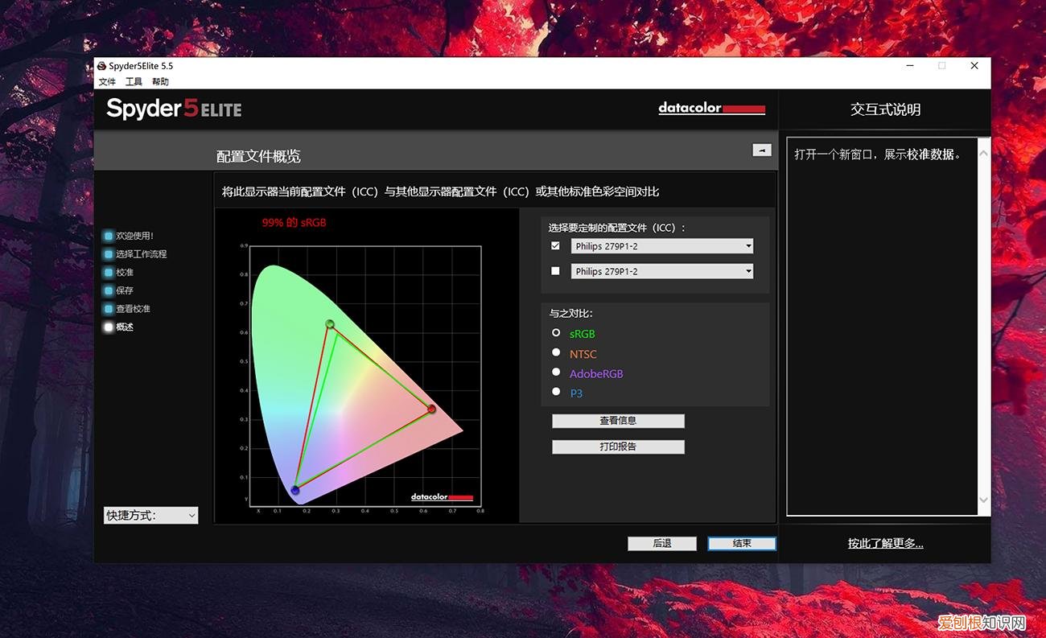Click the square indicator beside 校准
The width and height of the screenshot is (1046, 638).
(109, 273)
